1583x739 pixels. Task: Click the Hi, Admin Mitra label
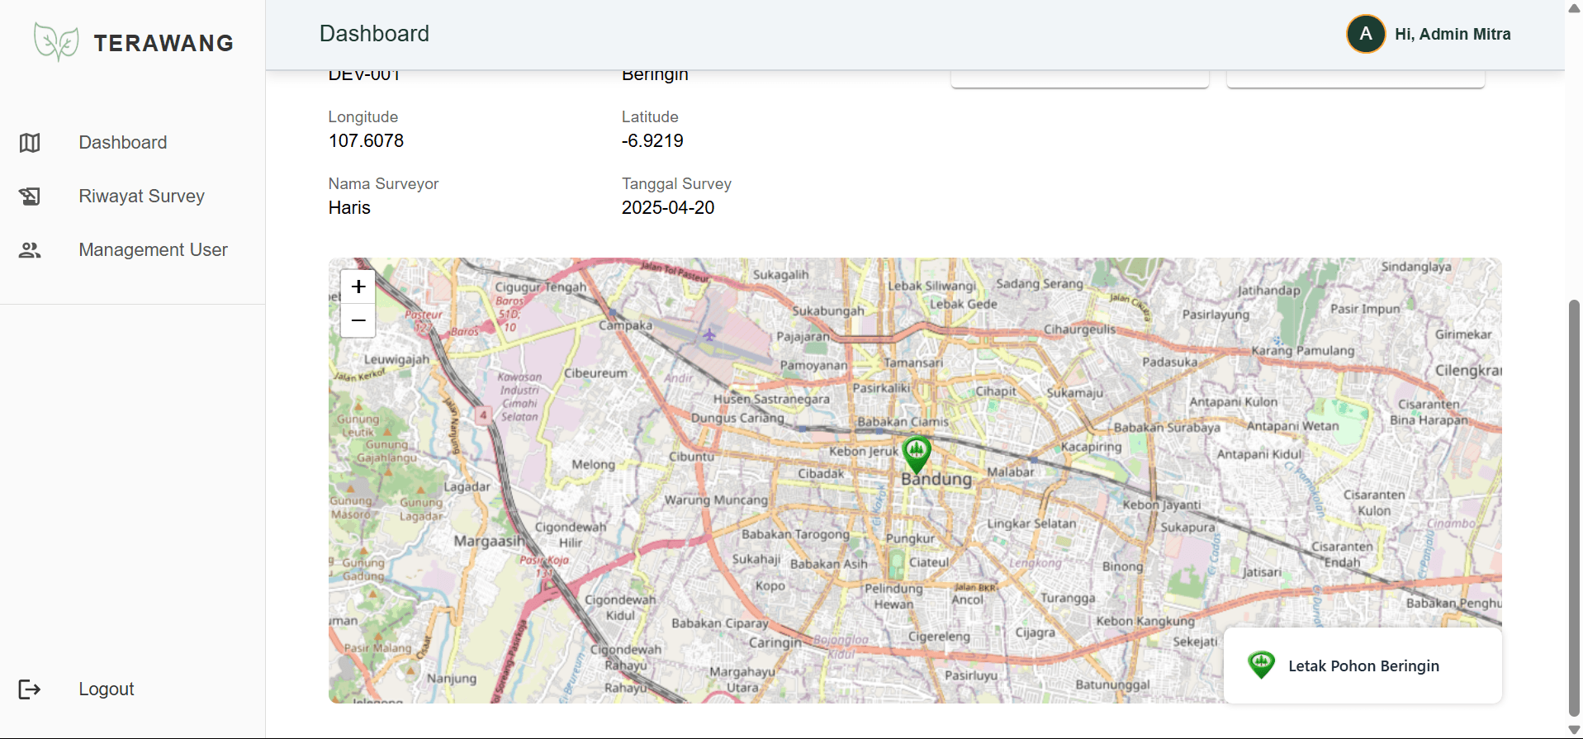tap(1453, 34)
